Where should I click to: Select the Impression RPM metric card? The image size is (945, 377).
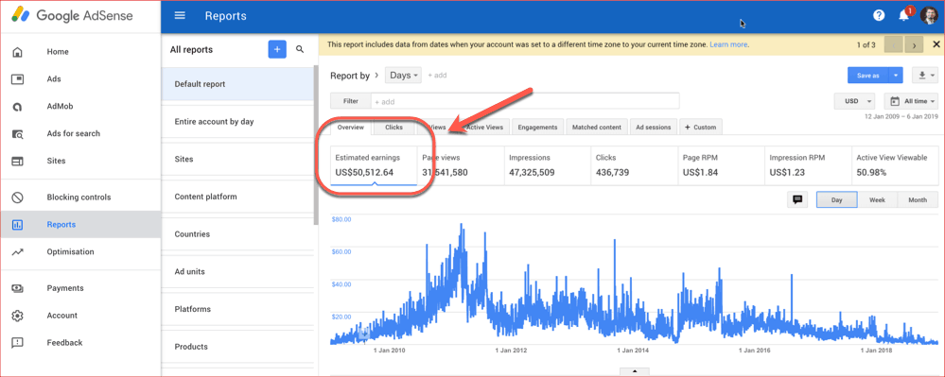click(x=808, y=165)
